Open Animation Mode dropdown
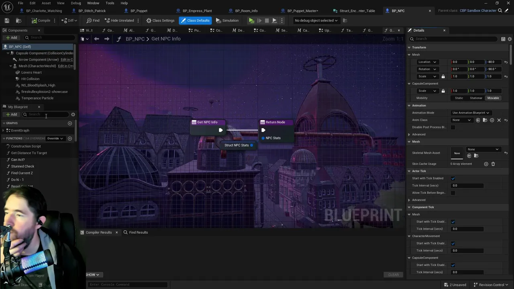Screen dimensions: 514x289 (x=471, y=113)
